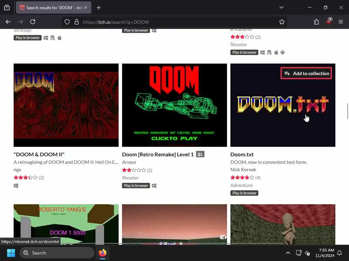Open the "DOOM & DOOM II" thumbnail
Screen dimensions: 349x261
[66, 105]
